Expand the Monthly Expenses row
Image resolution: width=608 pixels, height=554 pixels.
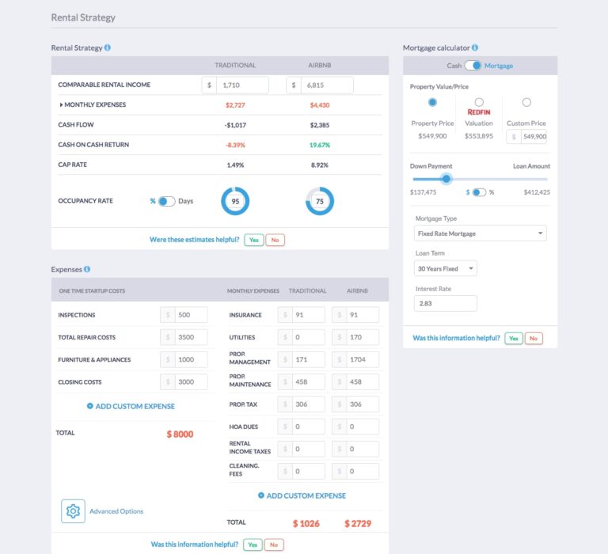tap(62, 105)
